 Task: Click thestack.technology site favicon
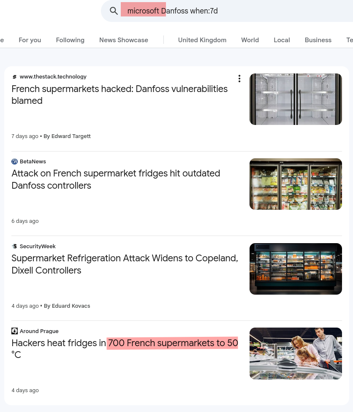[x=14, y=77]
